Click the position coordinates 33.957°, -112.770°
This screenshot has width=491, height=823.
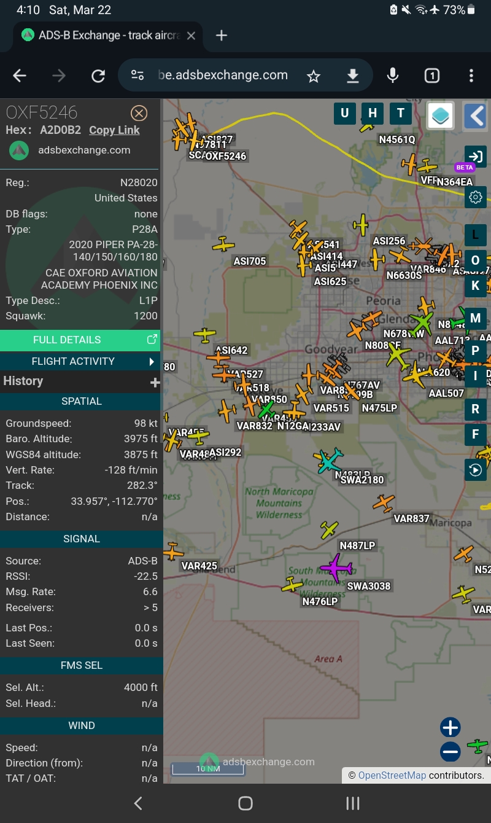click(114, 501)
